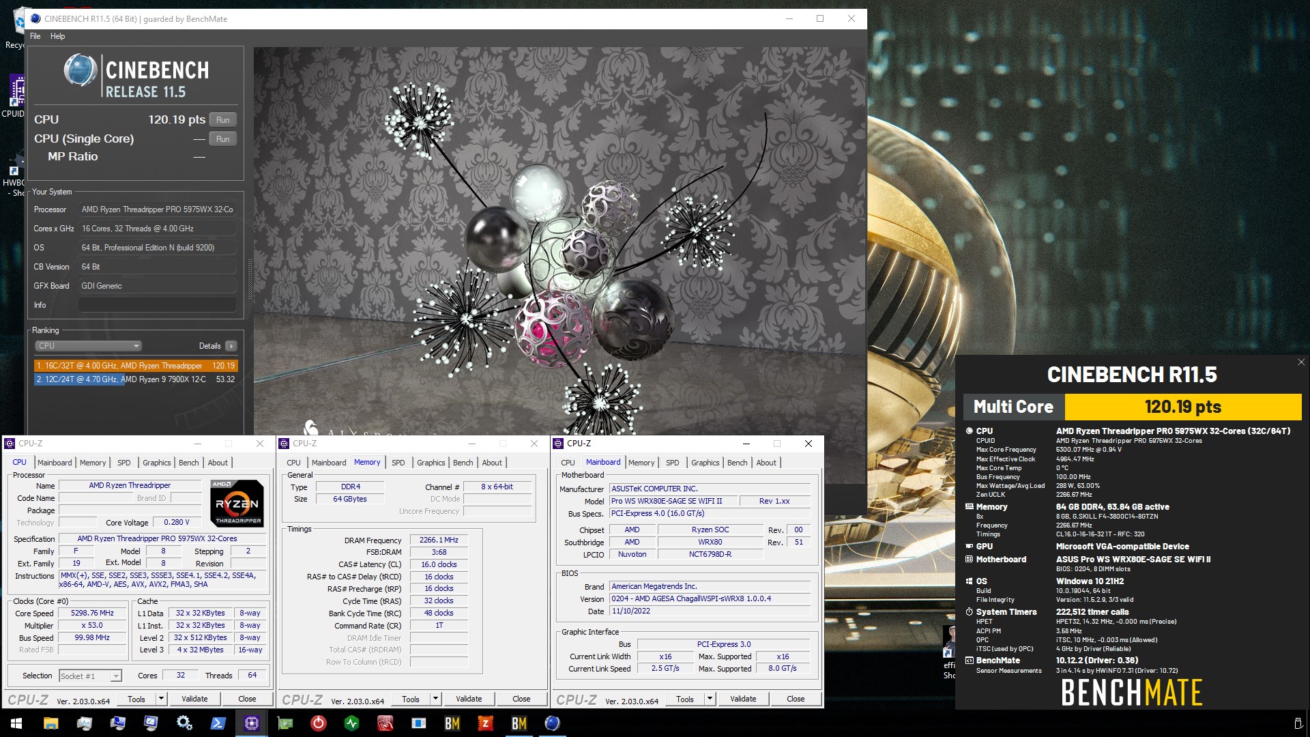Click the gear settings icon in taskbar
The height and width of the screenshot is (737, 1310).
click(x=184, y=723)
